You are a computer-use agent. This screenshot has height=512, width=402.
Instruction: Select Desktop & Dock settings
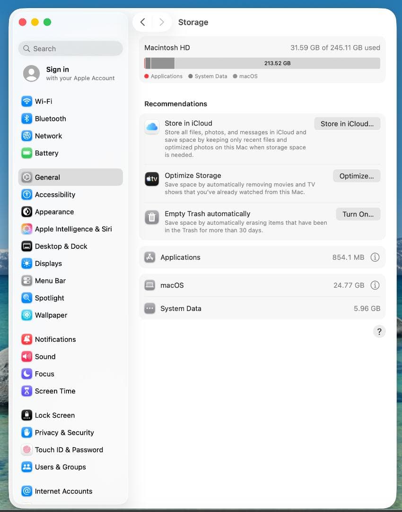[x=61, y=247]
